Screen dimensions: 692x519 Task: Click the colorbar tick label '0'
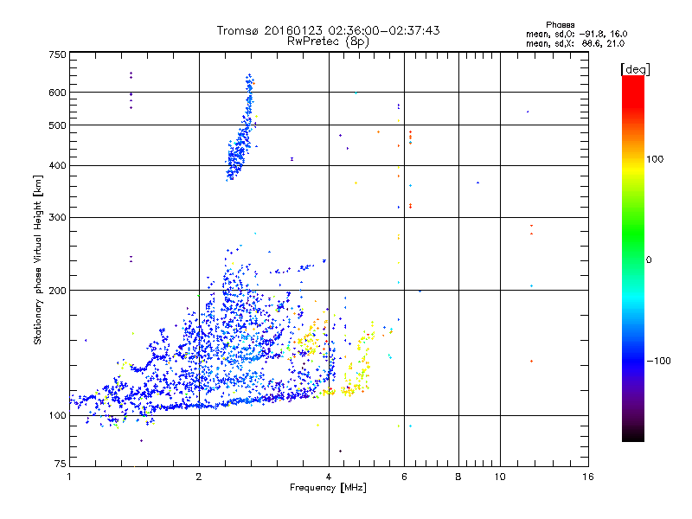coord(649,260)
